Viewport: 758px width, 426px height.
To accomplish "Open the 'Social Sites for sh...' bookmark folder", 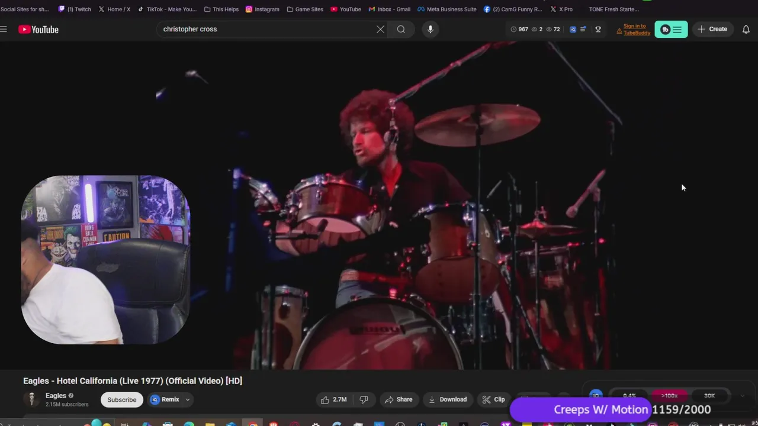I will pos(25,9).
